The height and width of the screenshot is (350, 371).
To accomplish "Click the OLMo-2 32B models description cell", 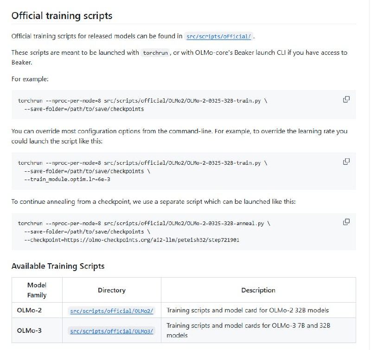I will (248, 311).
